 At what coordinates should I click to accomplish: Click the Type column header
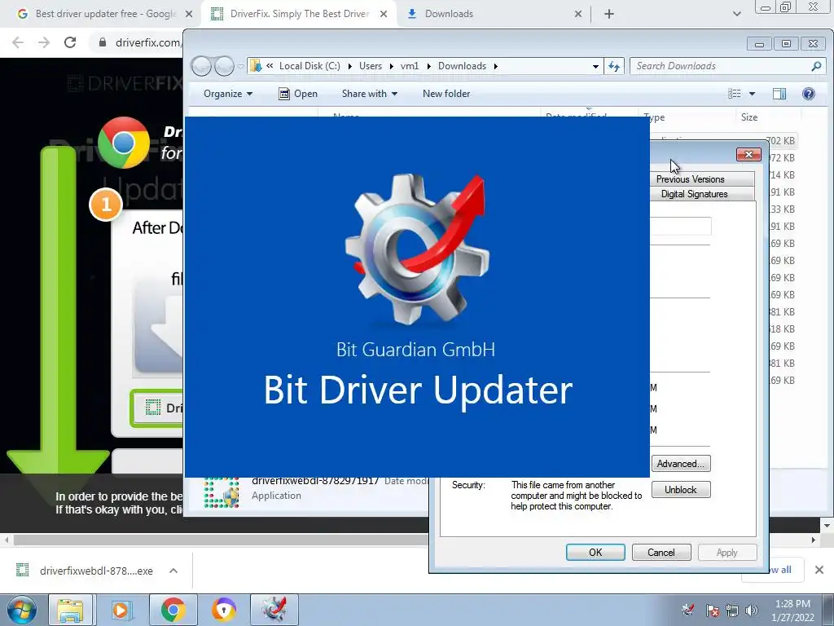(654, 117)
